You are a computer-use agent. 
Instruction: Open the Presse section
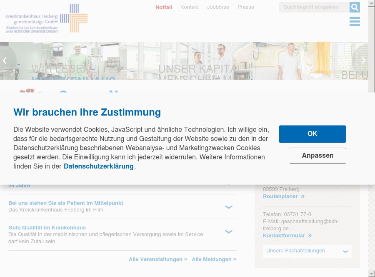click(246, 7)
